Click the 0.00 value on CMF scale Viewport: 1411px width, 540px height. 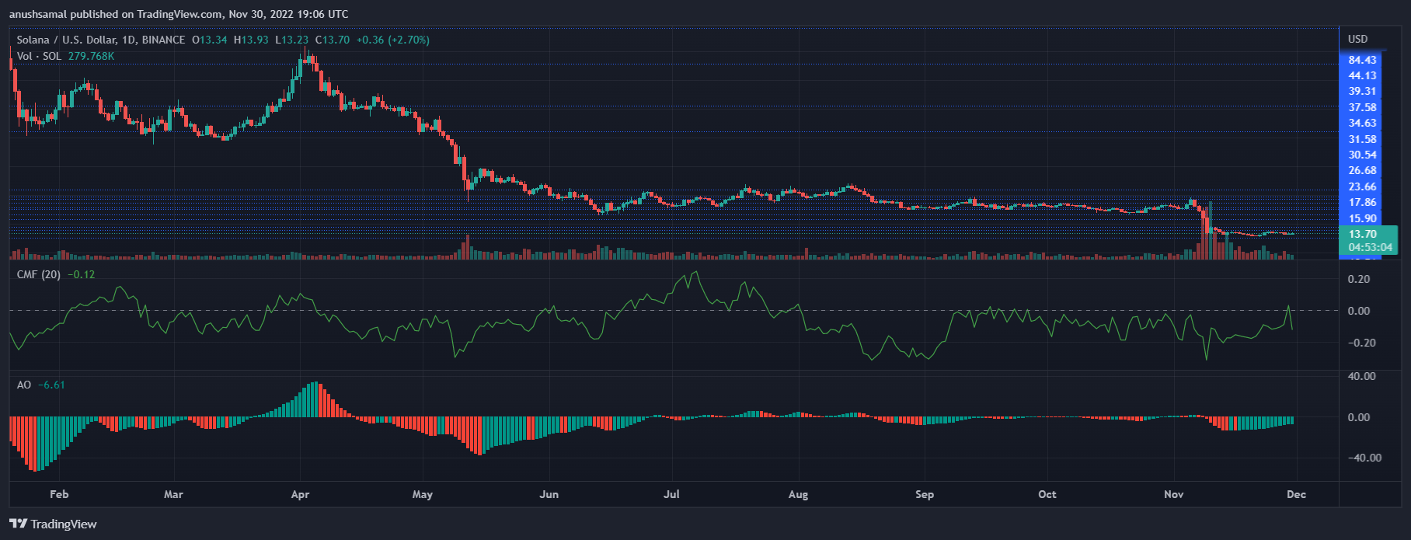(x=1358, y=311)
